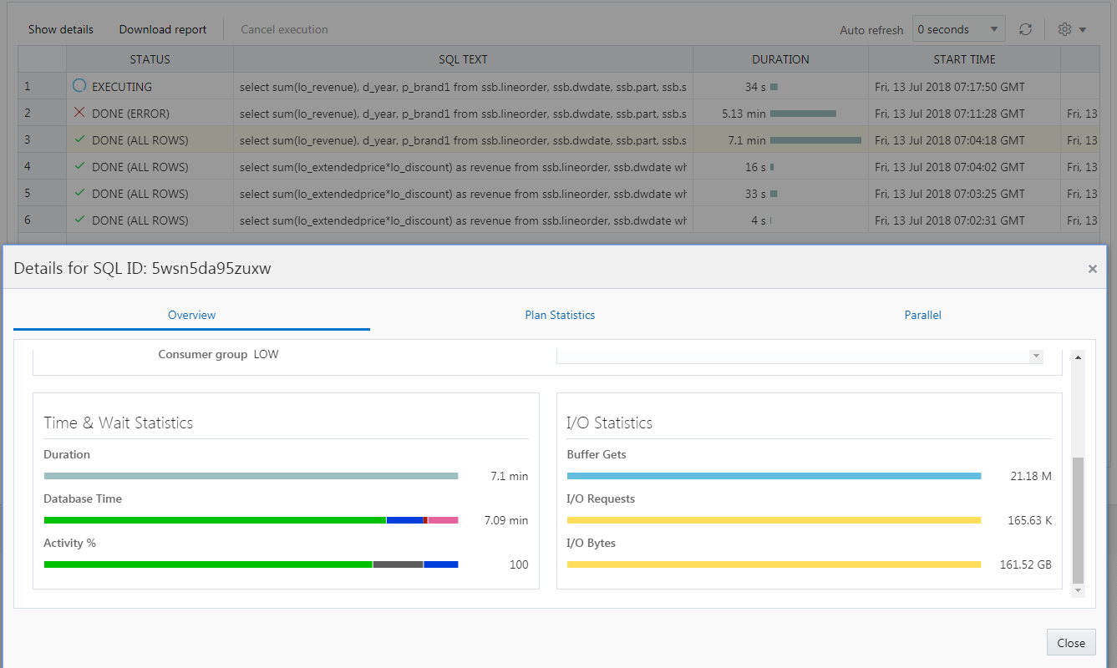Click the refresh icon beside Auto refresh
Screen dimensions: 1117x668
coord(1025,29)
